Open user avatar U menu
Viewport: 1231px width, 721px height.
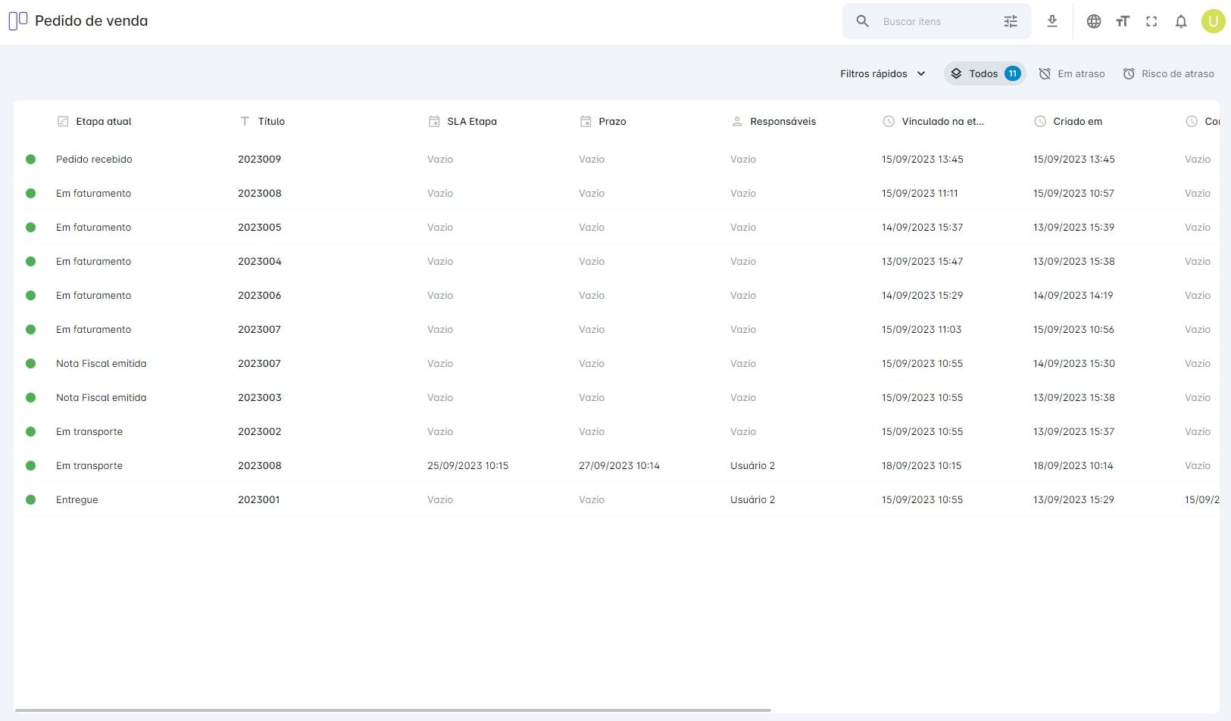click(x=1213, y=21)
